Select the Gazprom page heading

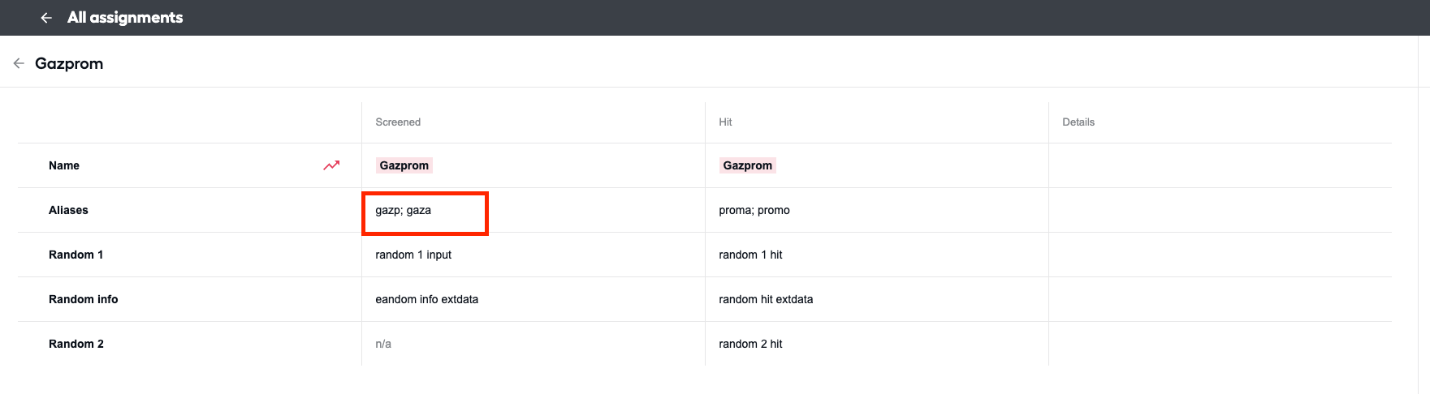(x=69, y=63)
